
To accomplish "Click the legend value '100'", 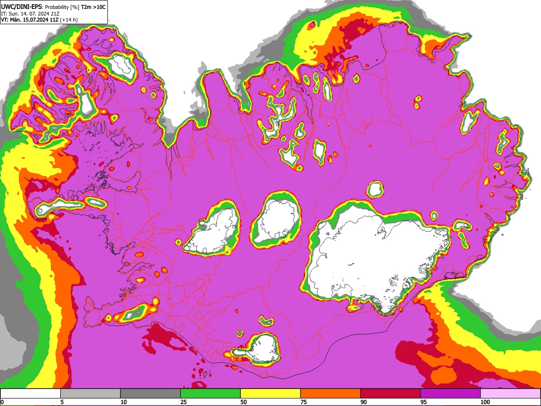I will coord(485,402).
